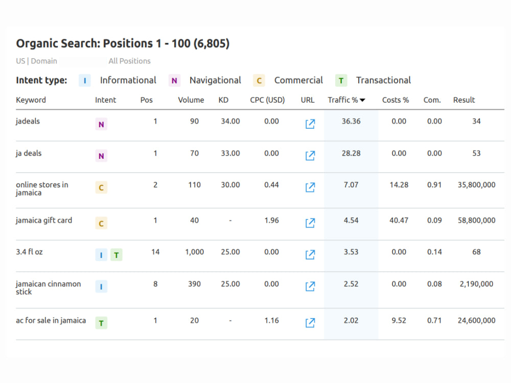Click the Transactional legend icon
Screen dimensions: 511x383
pos(341,81)
